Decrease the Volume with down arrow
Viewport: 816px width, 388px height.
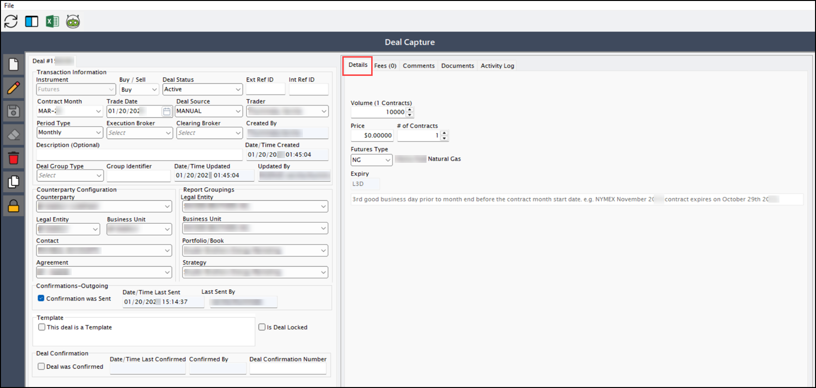coord(410,115)
